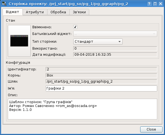Viewport: 165px width, 135px height.
Task: Expand the Батьківський віджет combo box
Action: click(115, 34)
